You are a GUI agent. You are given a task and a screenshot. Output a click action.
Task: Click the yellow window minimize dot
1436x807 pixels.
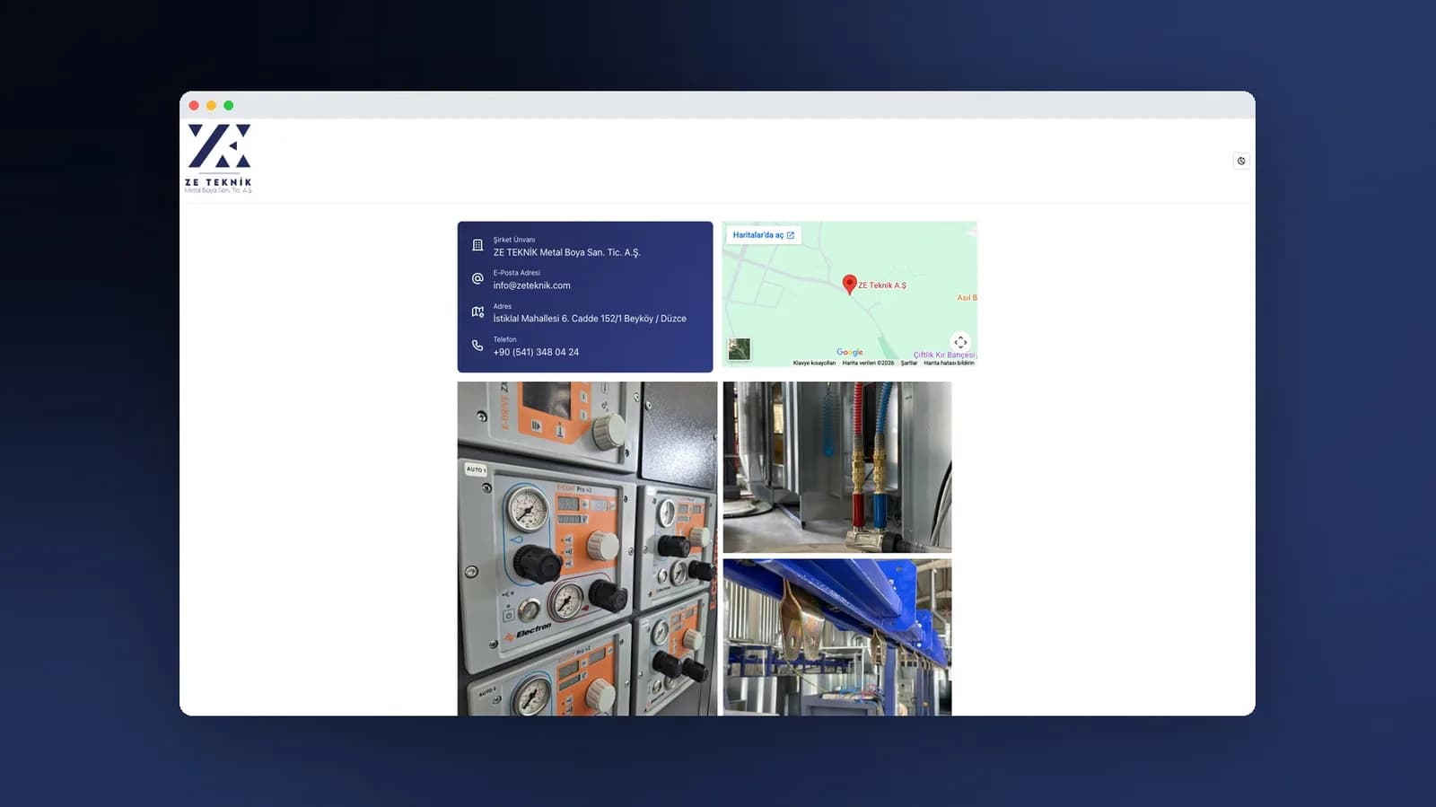click(211, 105)
